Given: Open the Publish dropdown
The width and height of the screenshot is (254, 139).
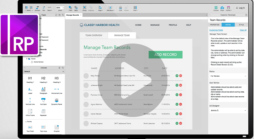Looking at the screenshot, I should point(229,8).
